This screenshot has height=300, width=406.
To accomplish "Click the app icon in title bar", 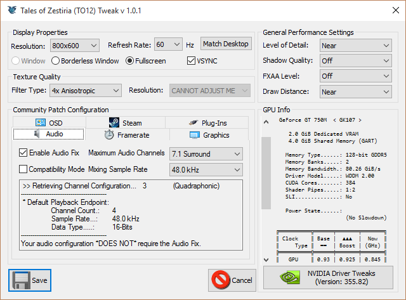I will pyautogui.click(x=12, y=10).
